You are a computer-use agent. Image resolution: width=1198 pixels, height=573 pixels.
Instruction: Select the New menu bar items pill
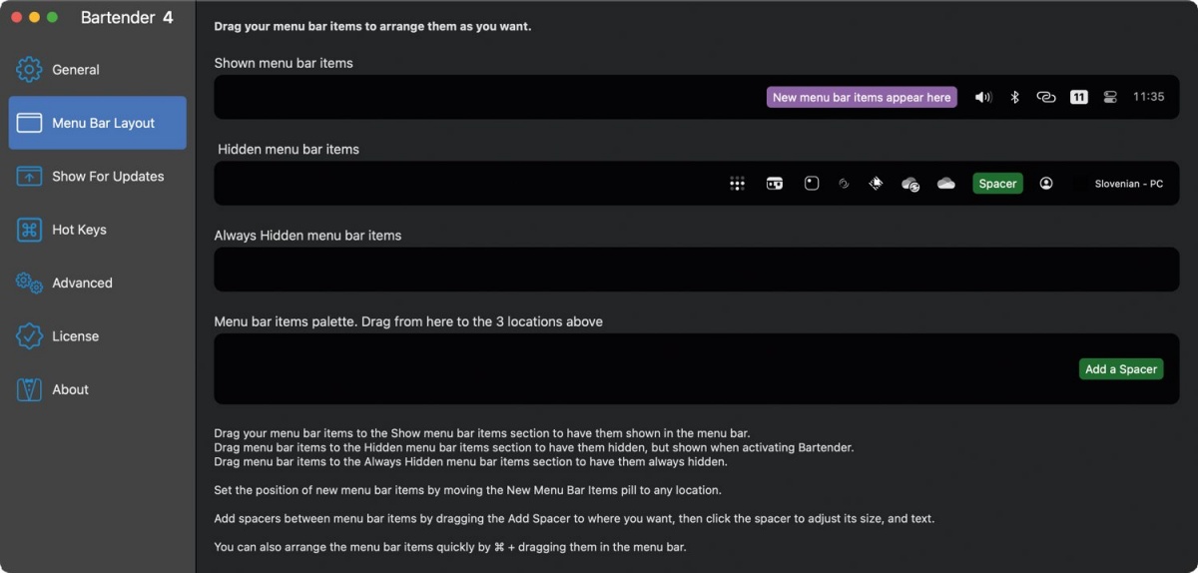click(862, 97)
